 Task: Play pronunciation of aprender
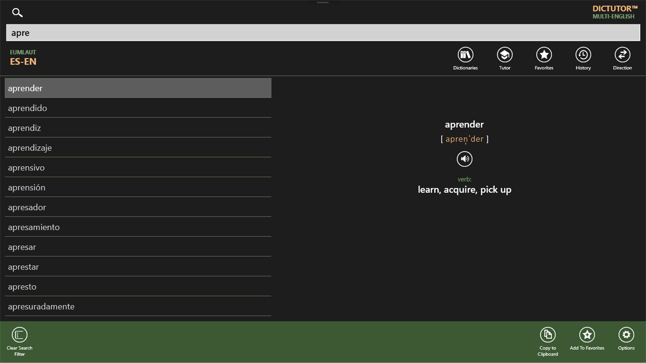click(x=464, y=159)
